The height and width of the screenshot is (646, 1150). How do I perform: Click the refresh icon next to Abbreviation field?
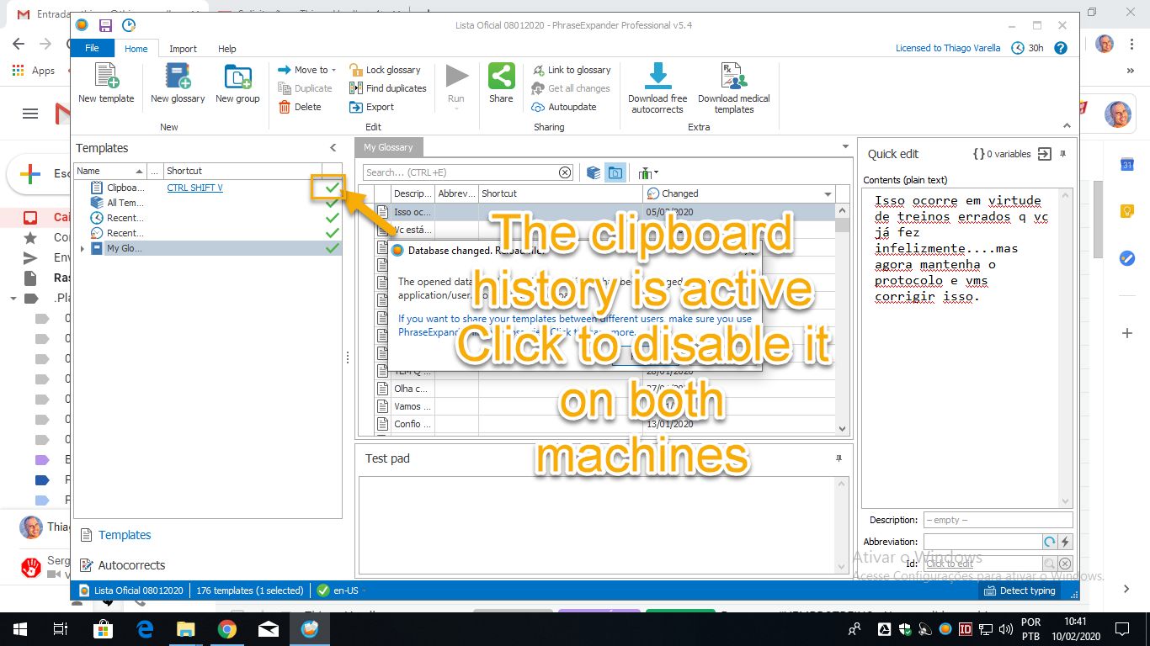(1050, 543)
